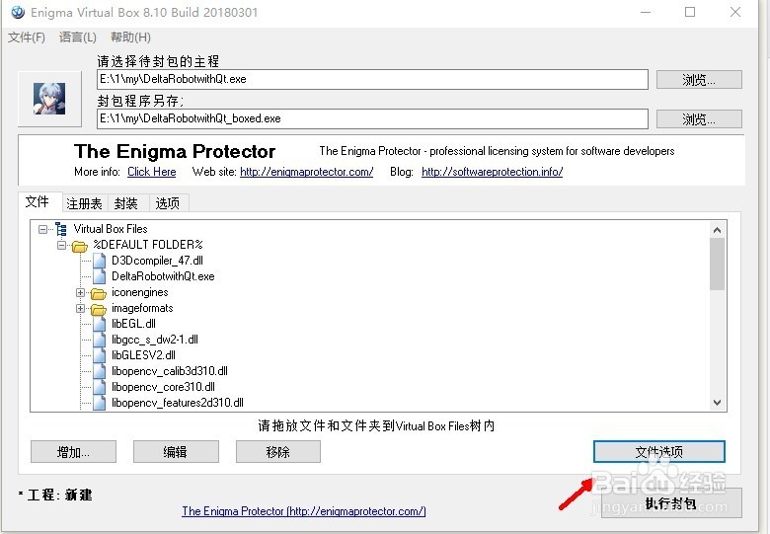
Task: Click the imageformats folder icon
Action: click(x=98, y=309)
